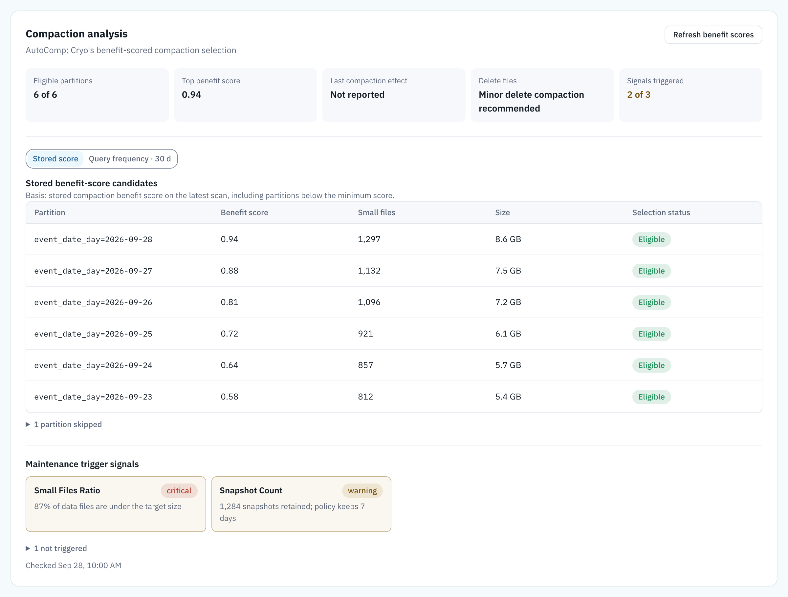Click Eligible badge in the 2026-09-23 row

coord(651,397)
